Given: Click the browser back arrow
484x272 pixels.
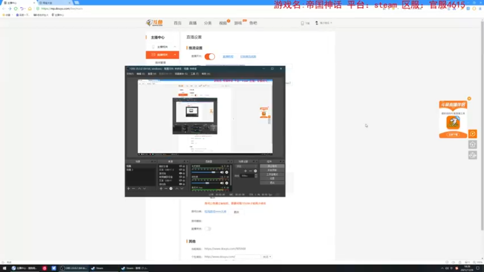Looking at the screenshot, I should 4,8.
